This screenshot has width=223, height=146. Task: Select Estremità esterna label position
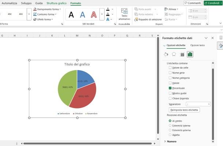[x=170, y=130]
